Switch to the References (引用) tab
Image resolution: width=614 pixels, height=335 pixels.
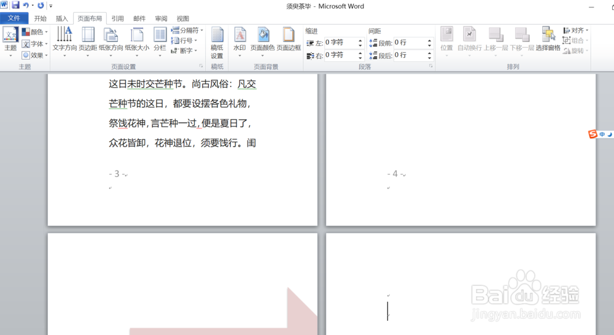[x=117, y=18]
